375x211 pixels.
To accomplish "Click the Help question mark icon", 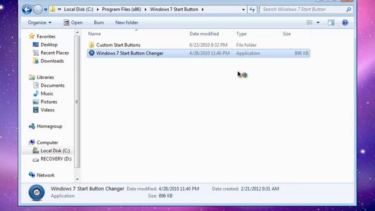I will click(345, 22).
